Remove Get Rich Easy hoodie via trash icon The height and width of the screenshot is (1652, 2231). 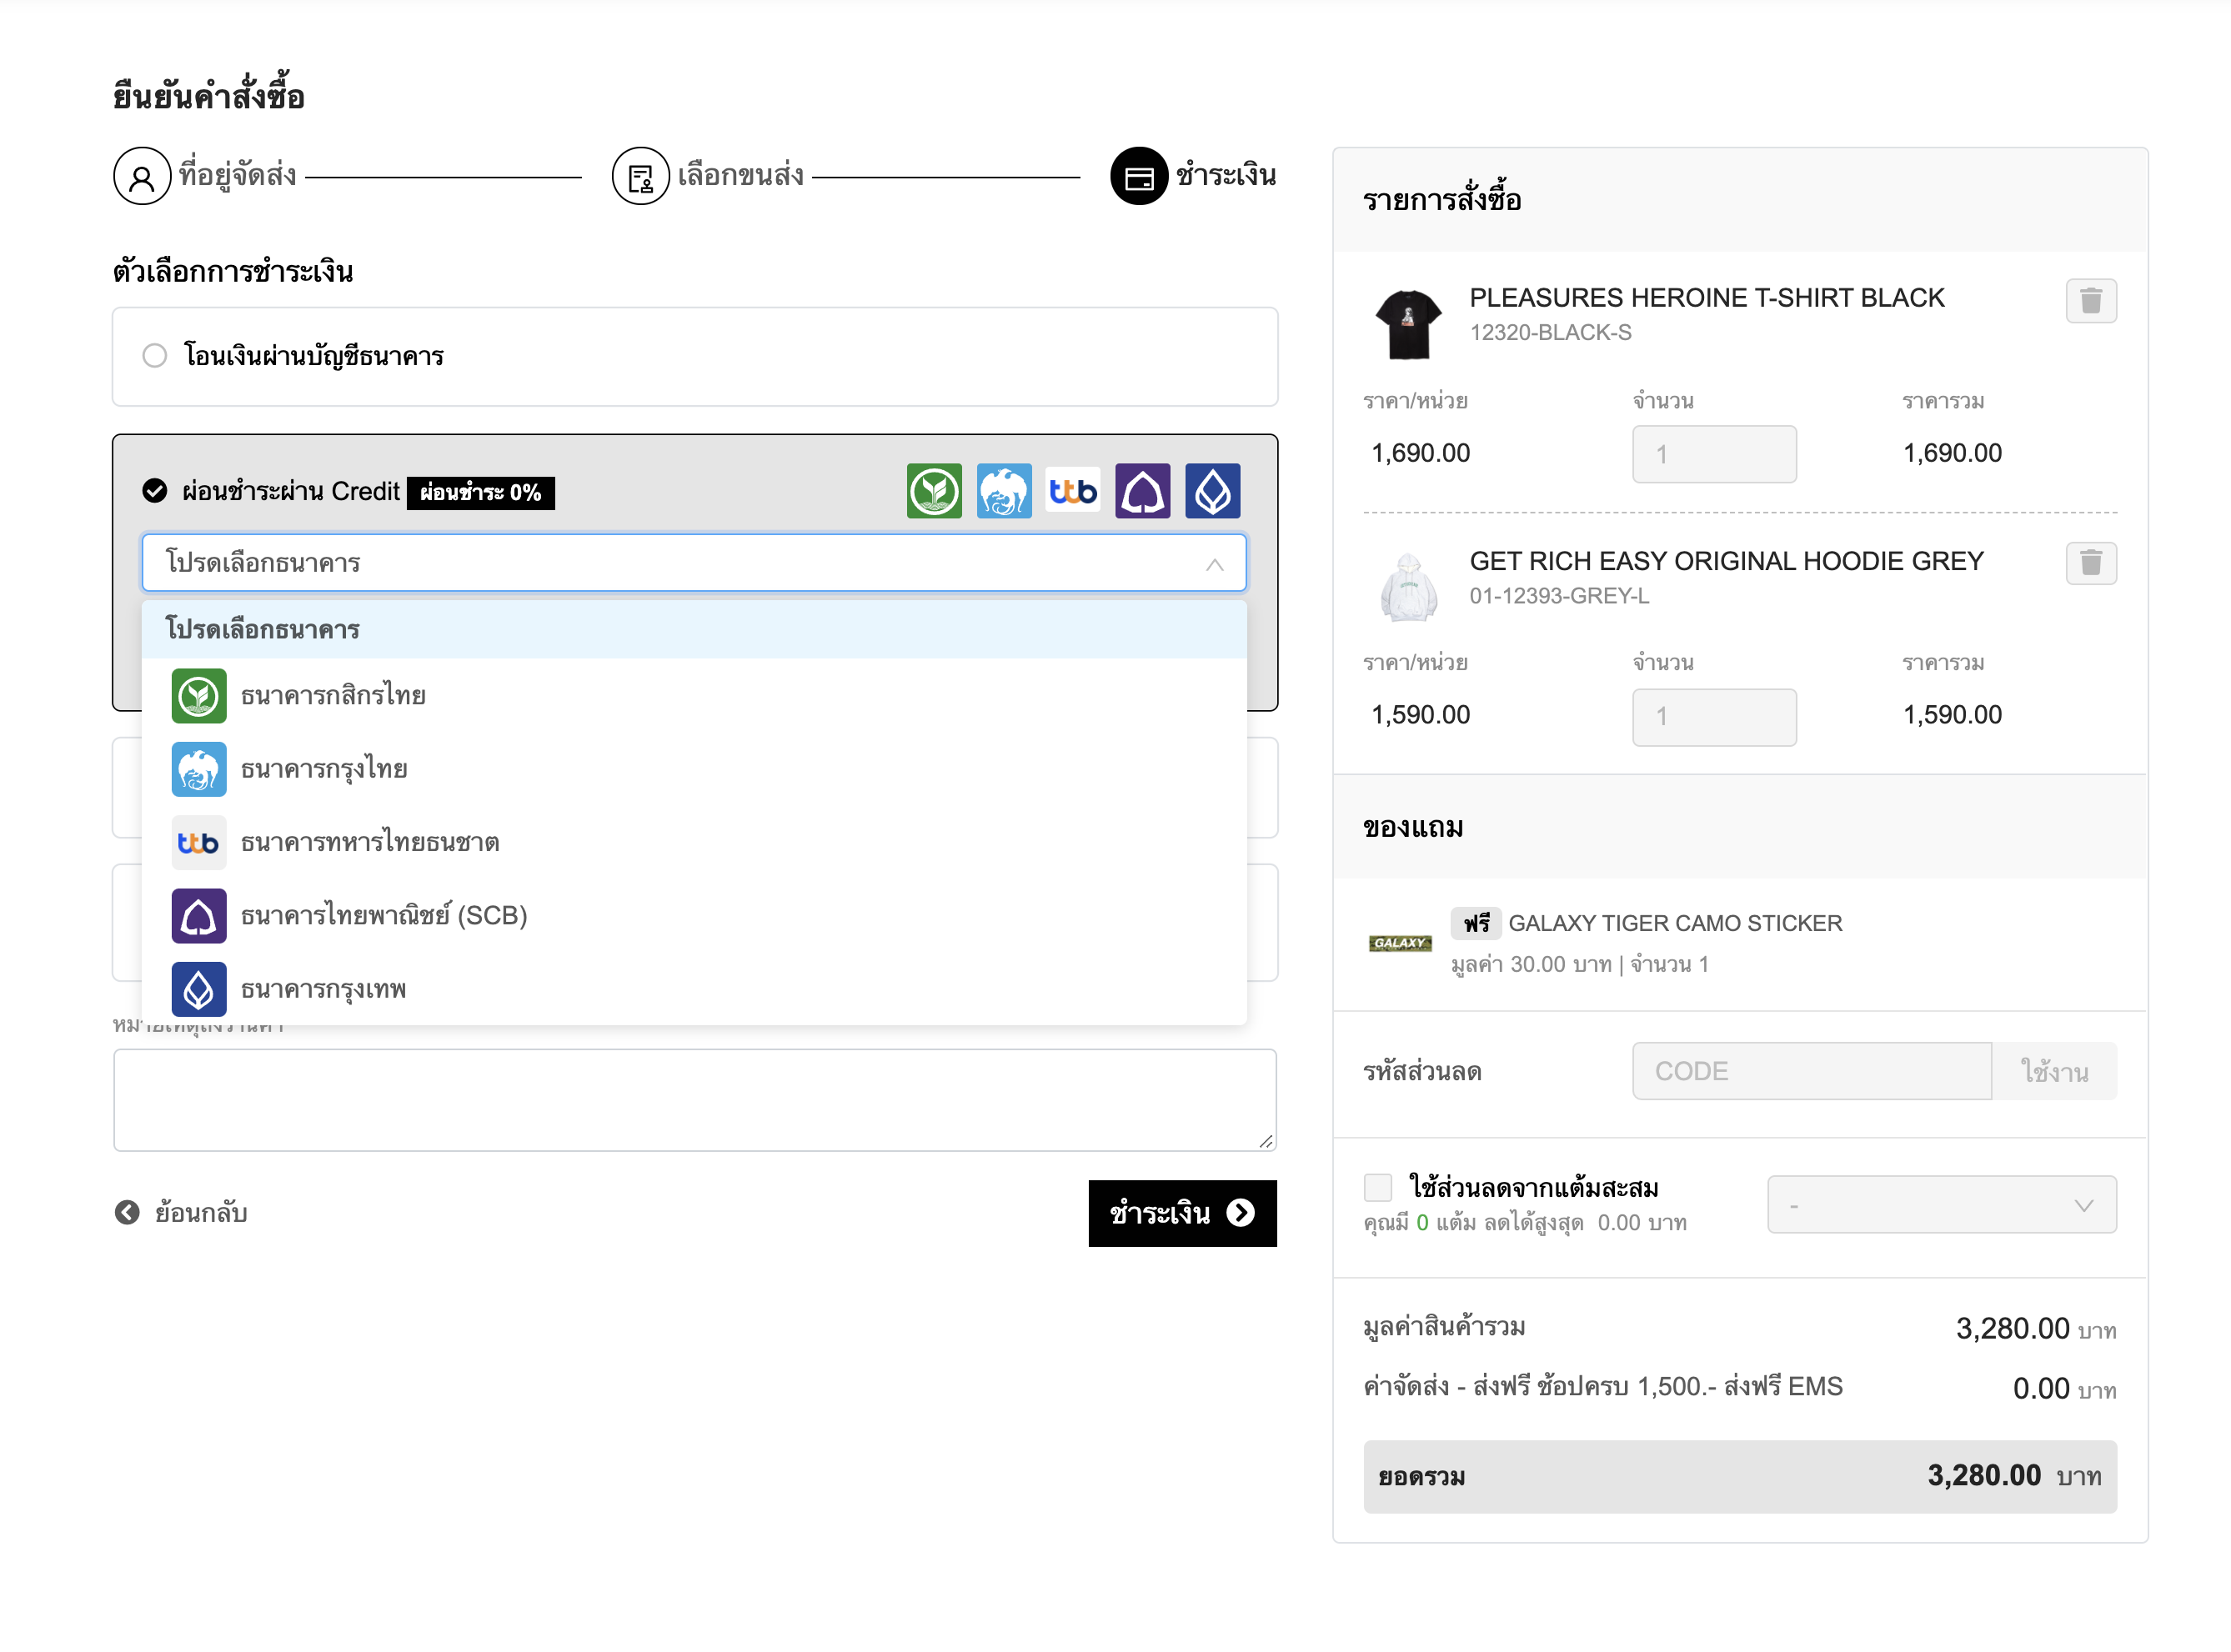tap(2090, 563)
